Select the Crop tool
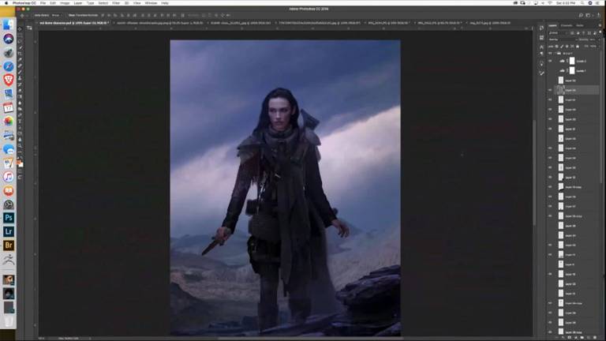This screenshot has height=341, width=606. [20, 54]
